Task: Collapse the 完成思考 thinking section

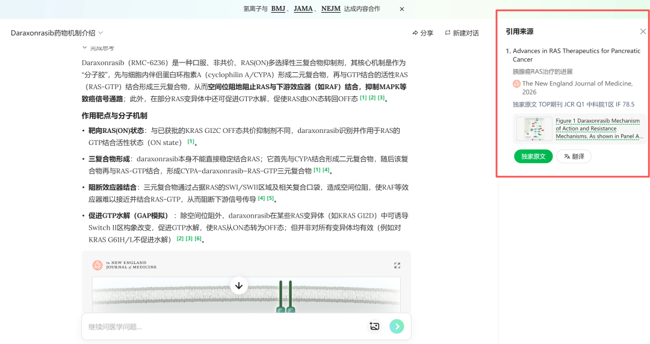Action: (x=98, y=48)
